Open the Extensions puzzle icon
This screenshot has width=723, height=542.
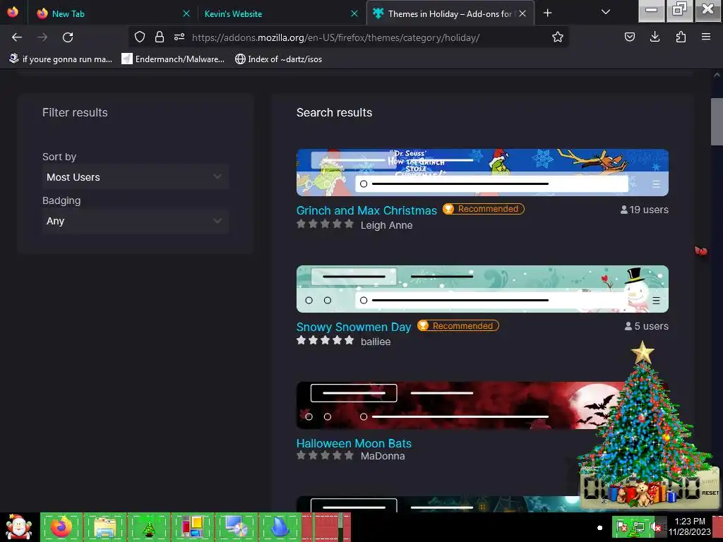pos(681,37)
